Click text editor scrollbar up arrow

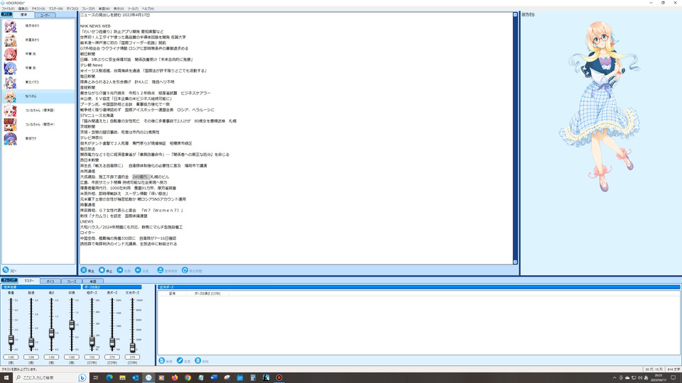tap(516, 15)
